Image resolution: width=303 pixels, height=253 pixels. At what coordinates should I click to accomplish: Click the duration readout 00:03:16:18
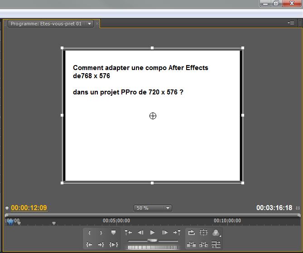[274, 208]
